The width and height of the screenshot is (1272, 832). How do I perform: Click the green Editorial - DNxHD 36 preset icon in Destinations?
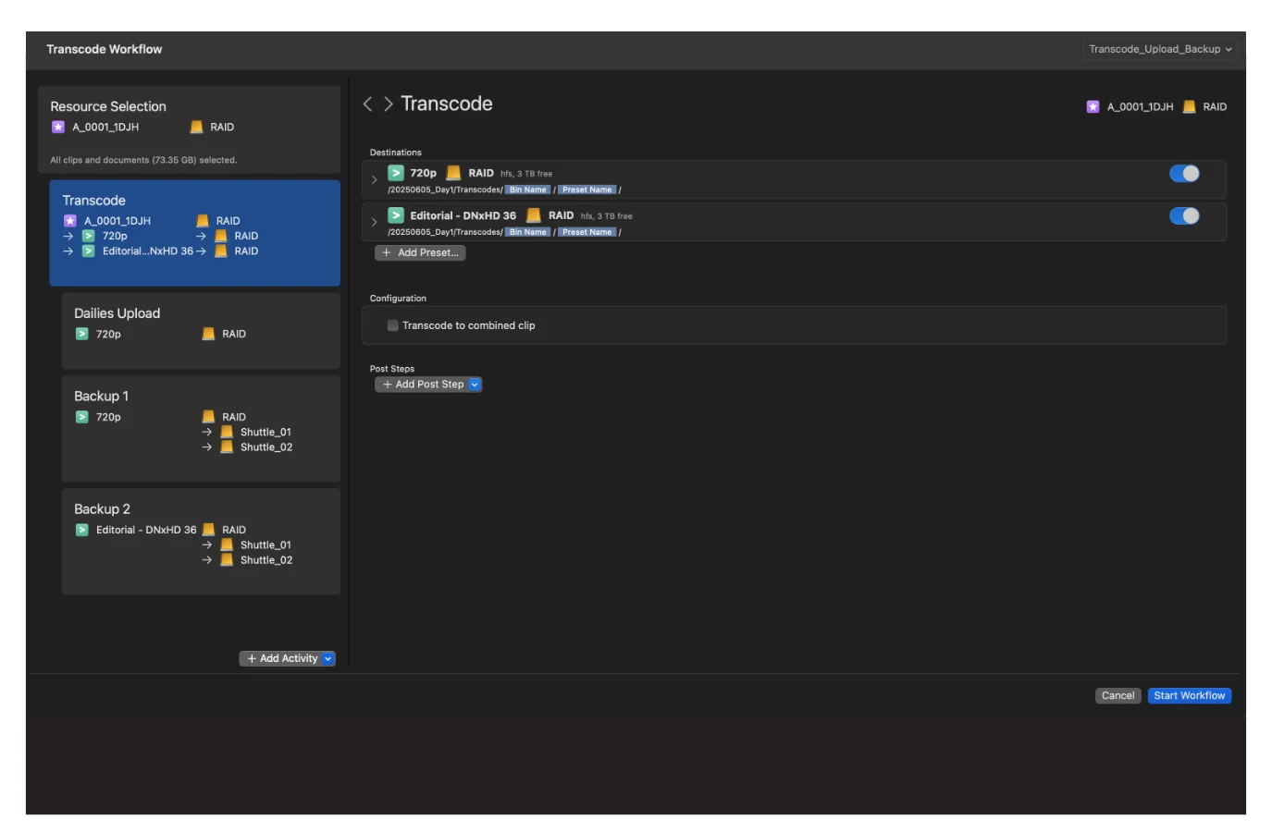[396, 215]
